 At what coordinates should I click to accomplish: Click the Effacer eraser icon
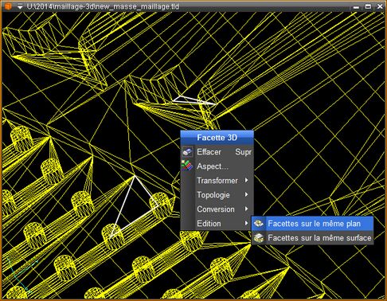click(187, 152)
